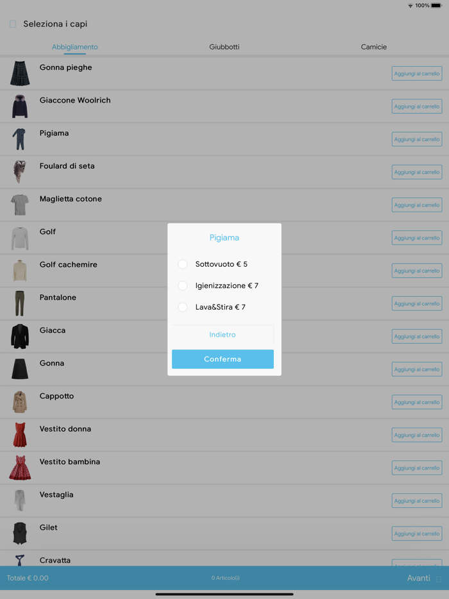The height and width of the screenshot is (599, 449).
Task: Tap the Pigiama item image
Action: (19, 139)
